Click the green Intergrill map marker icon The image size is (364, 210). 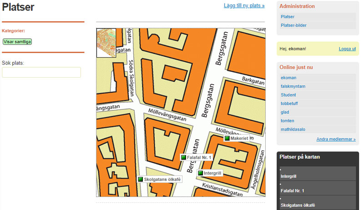click(200, 173)
